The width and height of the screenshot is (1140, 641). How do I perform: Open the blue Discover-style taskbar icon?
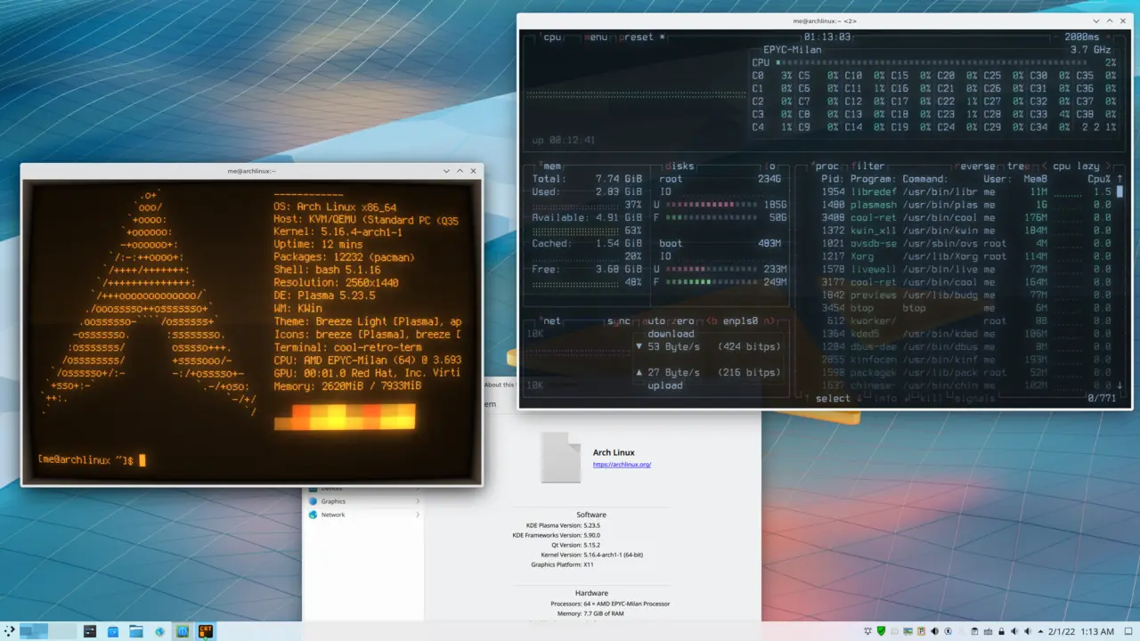(113, 631)
